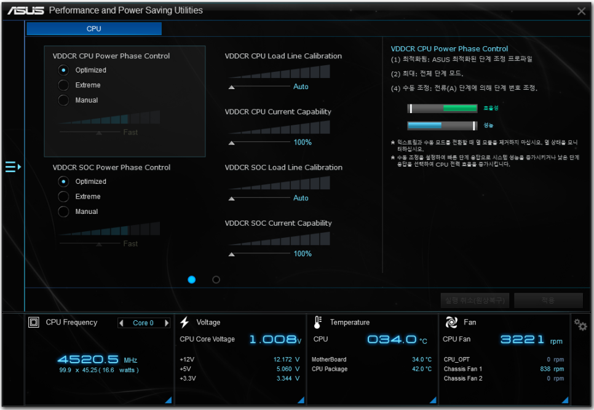Select Manual for VDDCR CPU Power Phase

(x=63, y=100)
